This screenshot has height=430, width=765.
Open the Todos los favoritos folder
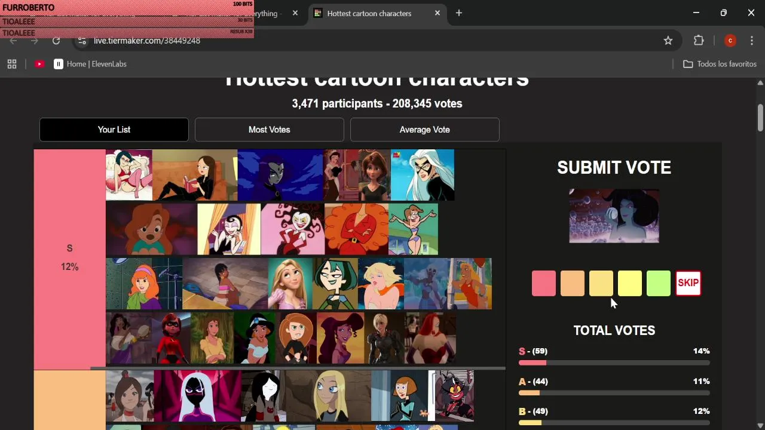[720, 64]
